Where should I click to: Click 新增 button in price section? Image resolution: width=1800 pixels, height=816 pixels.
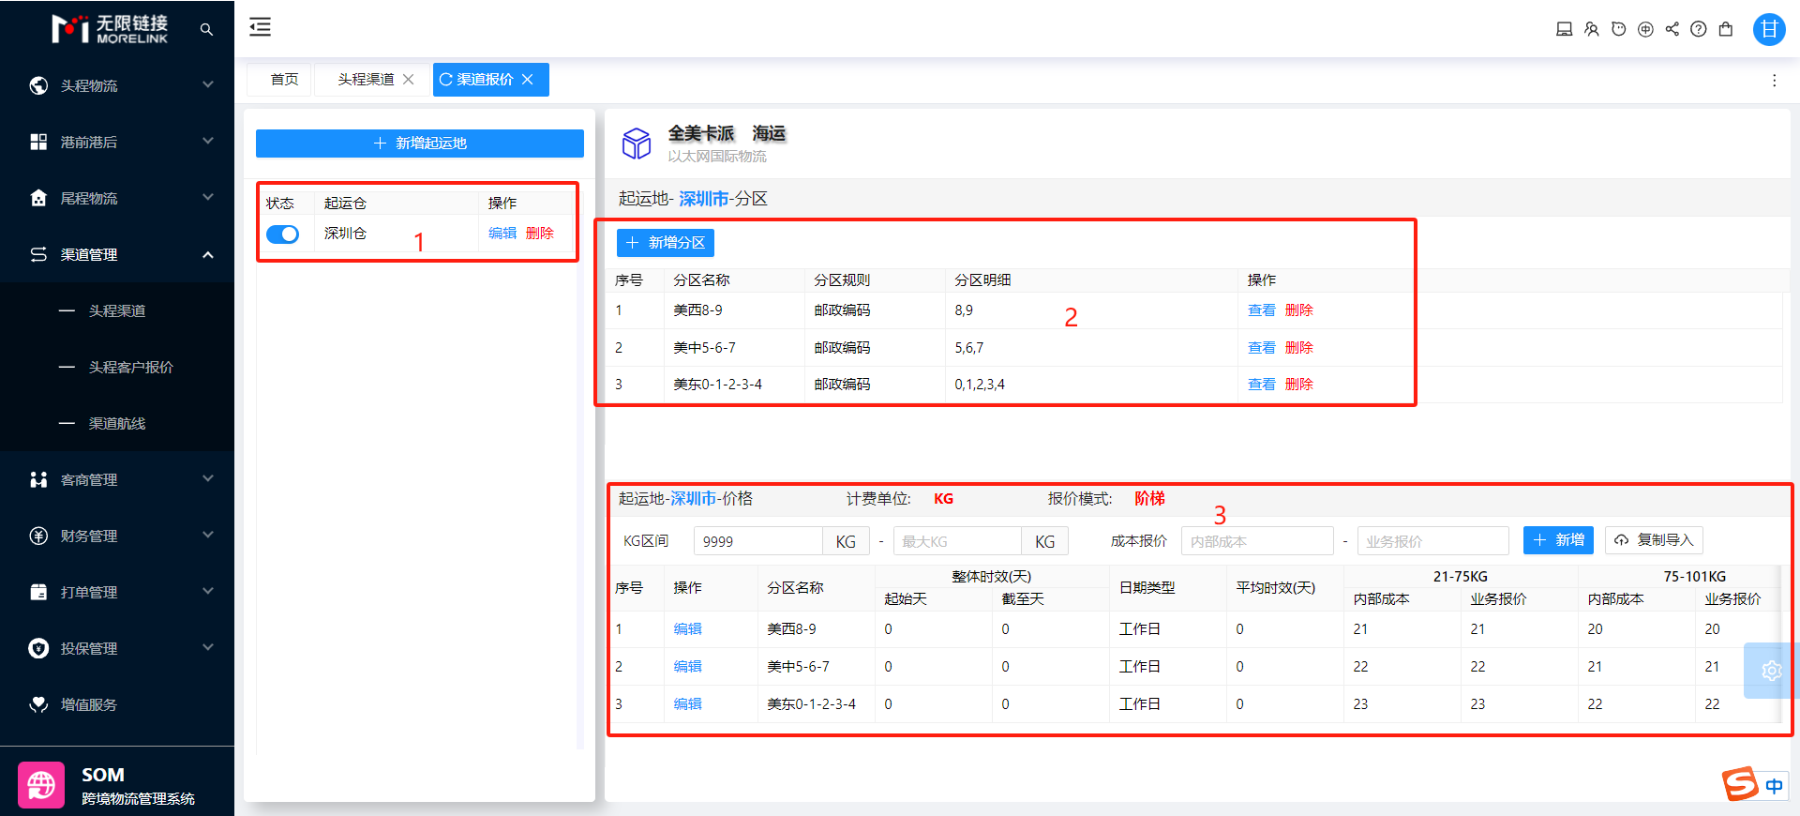click(1558, 540)
